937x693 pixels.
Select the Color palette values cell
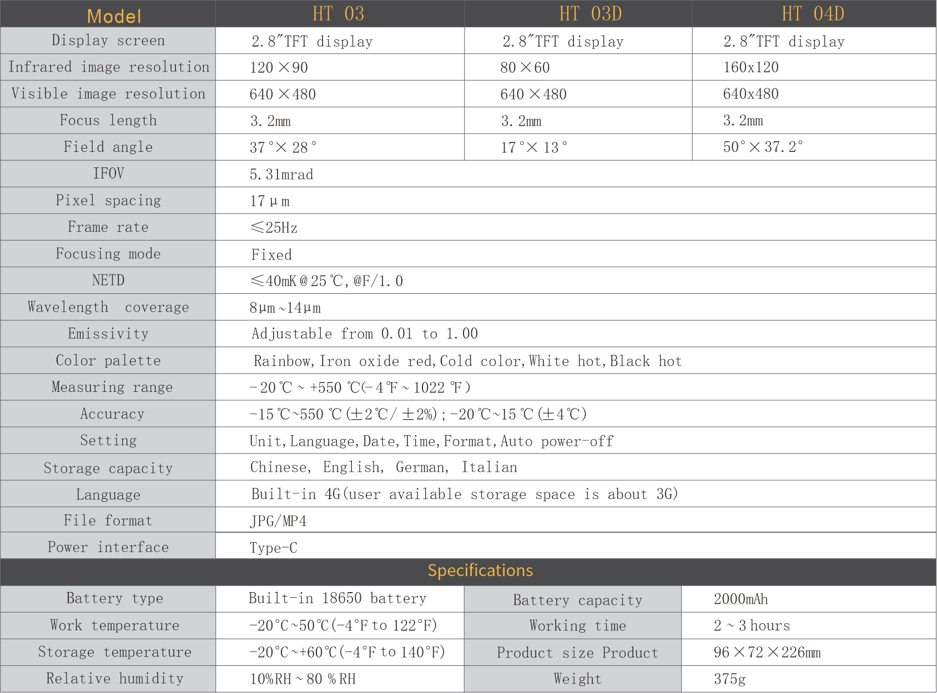click(x=467, y=361)
